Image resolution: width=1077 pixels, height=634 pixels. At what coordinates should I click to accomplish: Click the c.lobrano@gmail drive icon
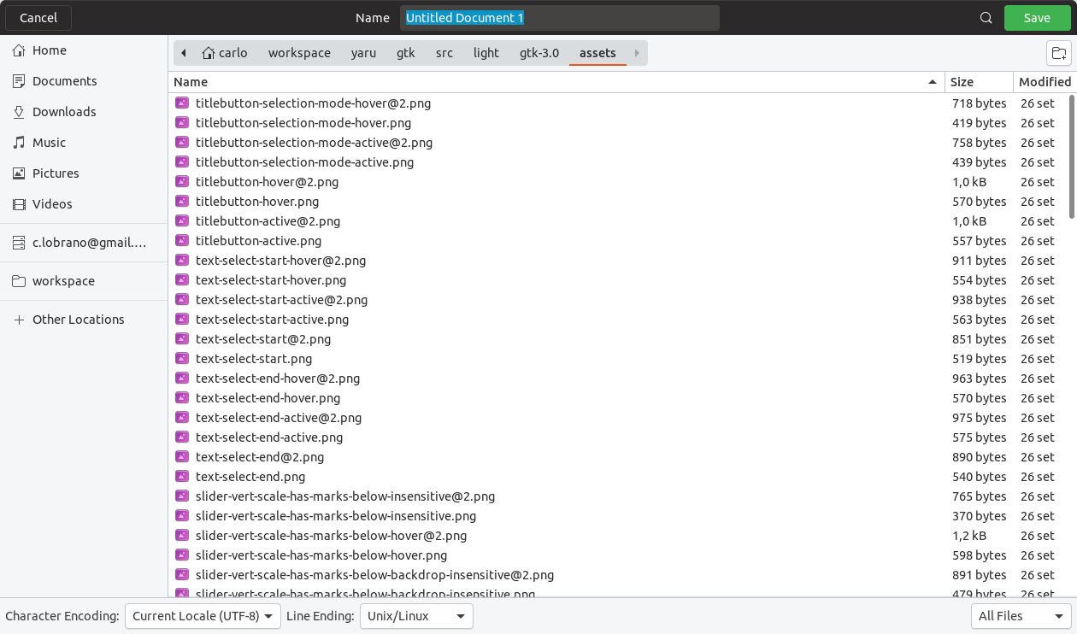[19, 243]
